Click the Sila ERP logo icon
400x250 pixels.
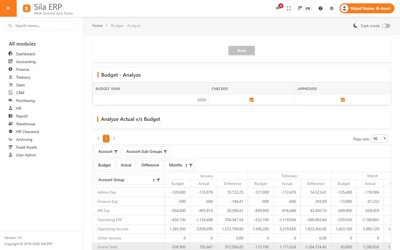27,8
